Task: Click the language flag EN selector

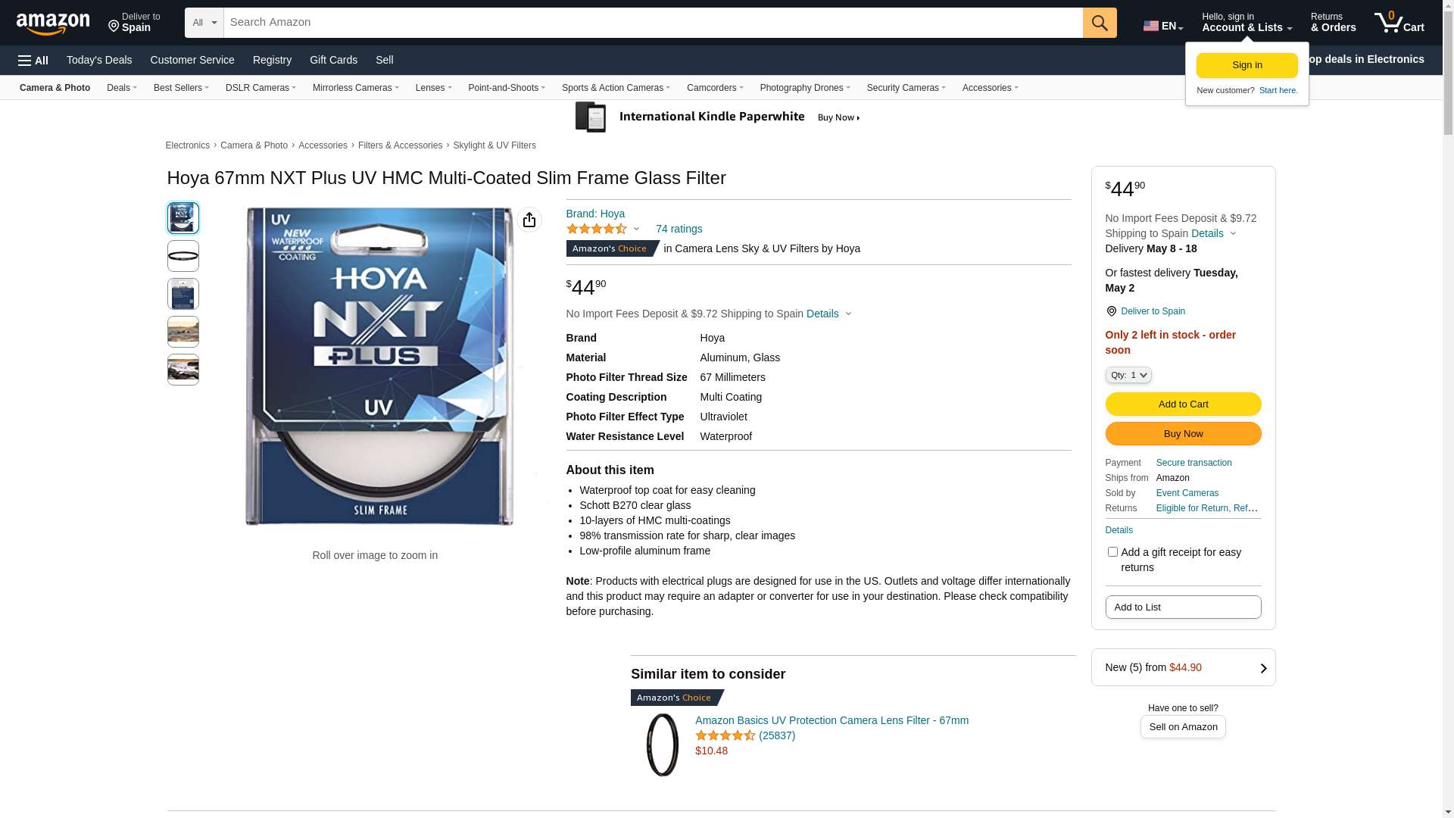Action: (x=1163, y=26)
